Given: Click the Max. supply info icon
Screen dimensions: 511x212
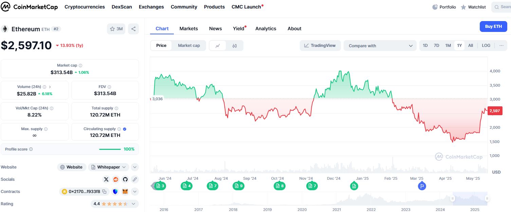Looking at the screenshot, I should (x=46, y=129).
